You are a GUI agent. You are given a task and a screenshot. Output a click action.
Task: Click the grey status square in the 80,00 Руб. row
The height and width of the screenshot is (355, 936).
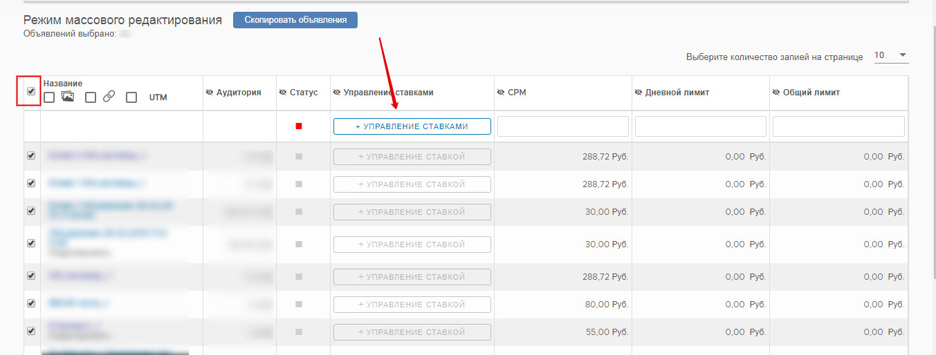pyautogui.click(x=299, y=304)
